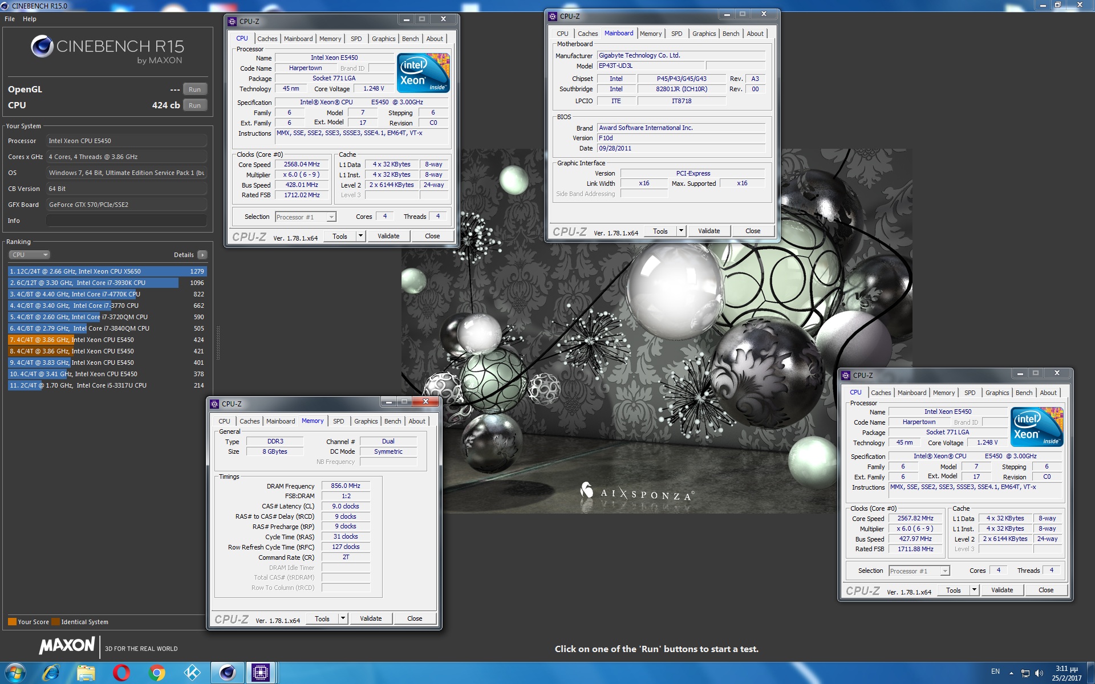The image size is (1095, 684).
Task: Show hidden tray icons arrow
Action: click(1011, 673)
